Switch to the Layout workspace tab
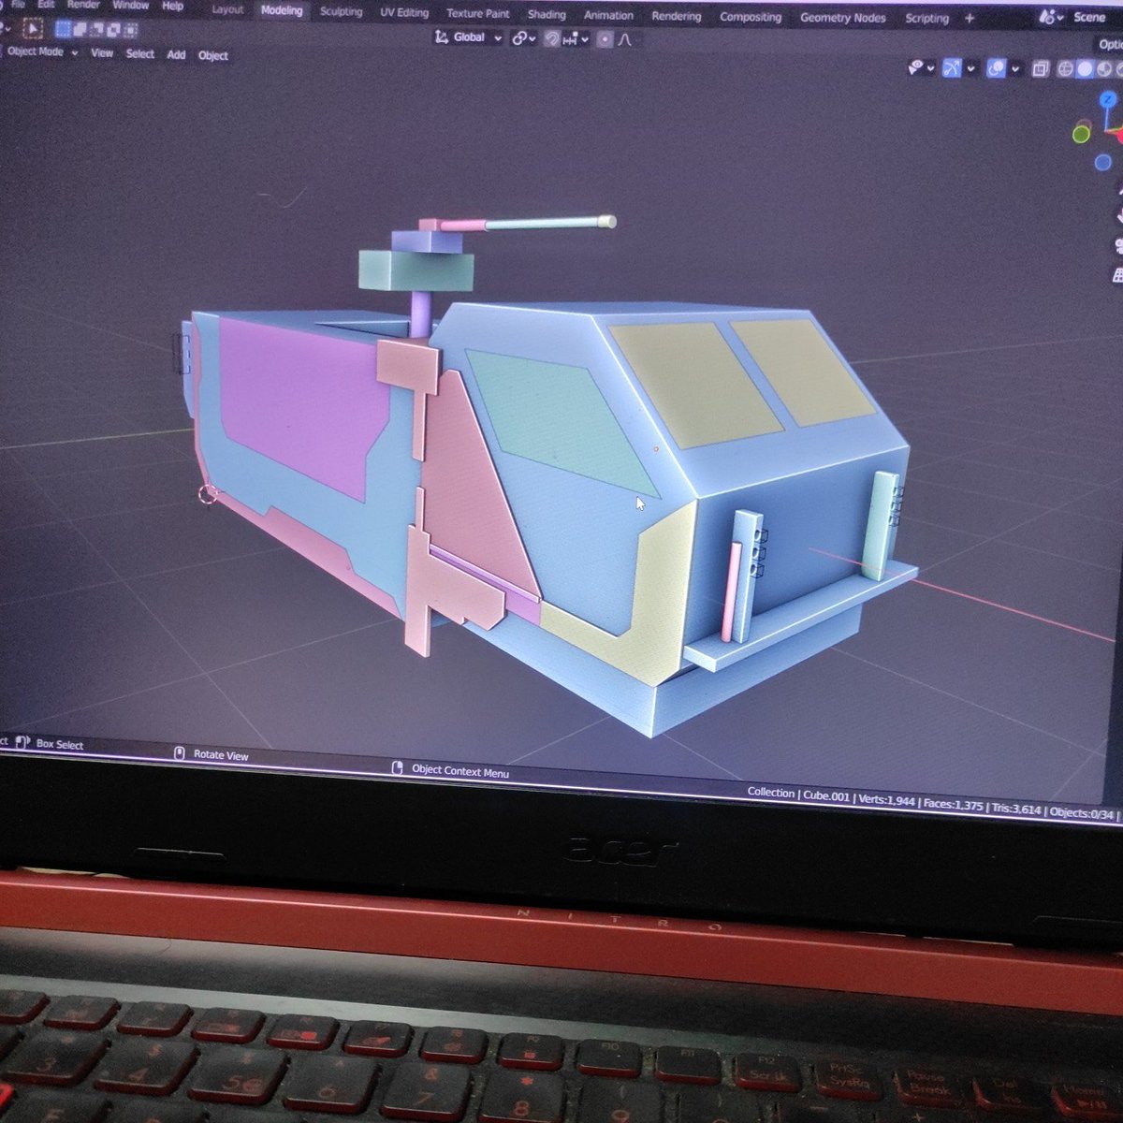This screenshot has height=1123, width=1123. pos(227,9)
